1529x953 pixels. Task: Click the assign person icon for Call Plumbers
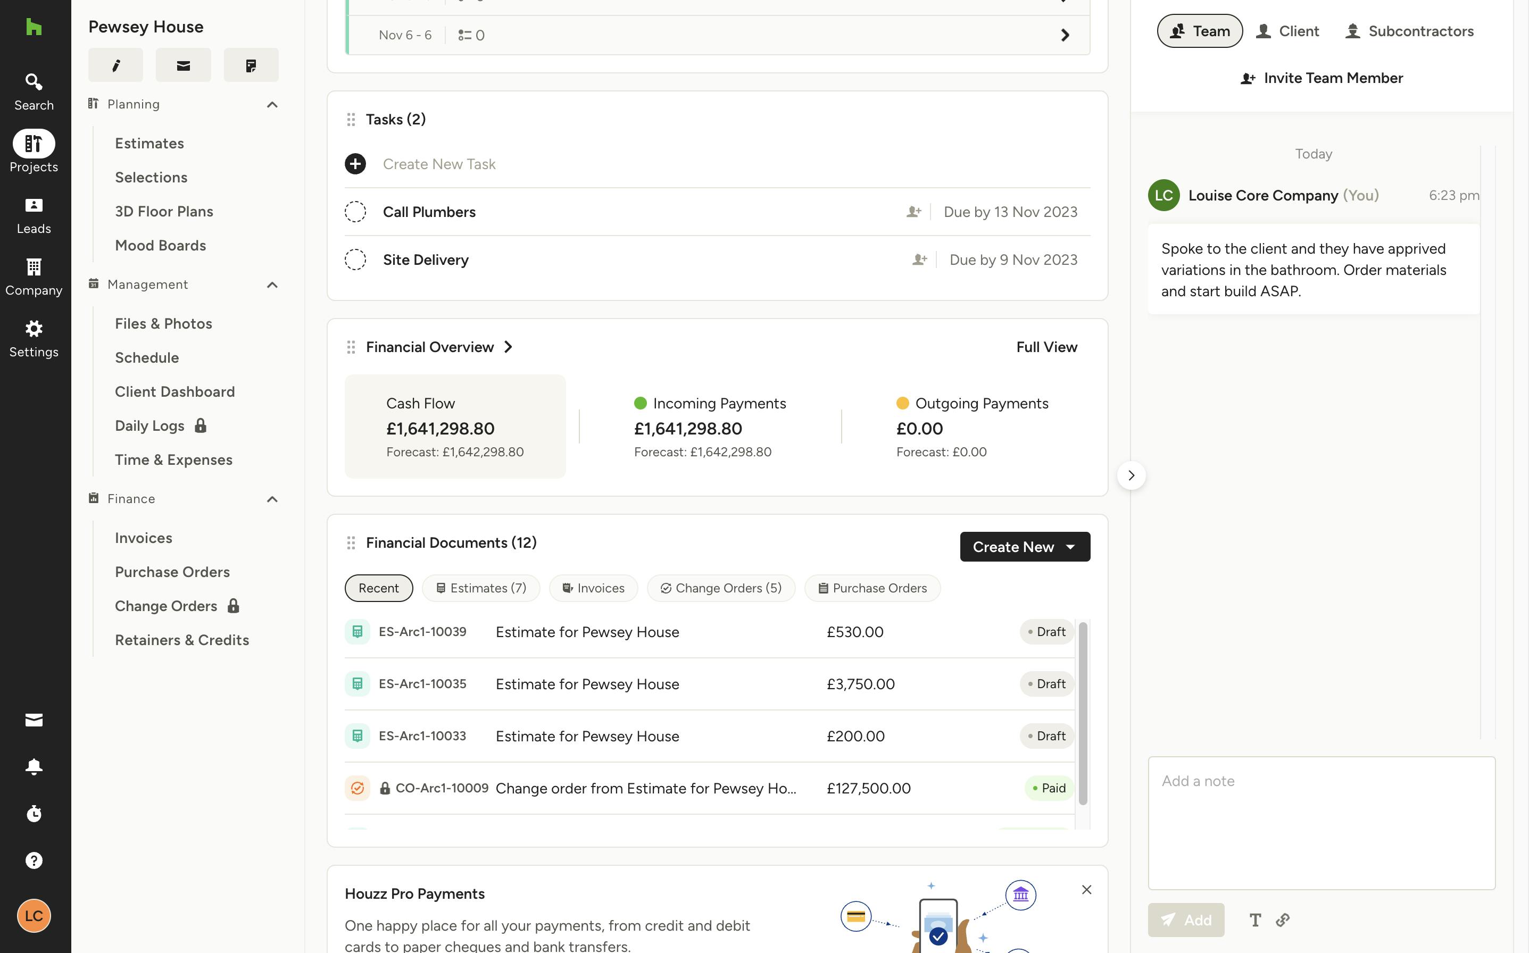(x=913, y=212)
